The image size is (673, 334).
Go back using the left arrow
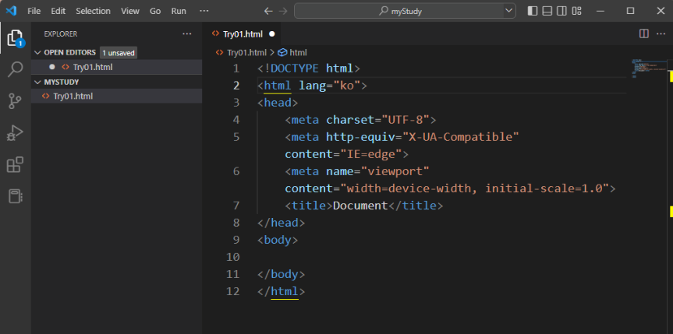(268, 11)
